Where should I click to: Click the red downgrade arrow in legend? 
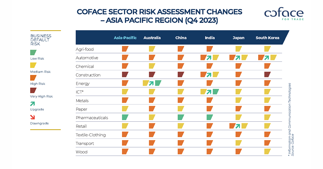[33, 117]
